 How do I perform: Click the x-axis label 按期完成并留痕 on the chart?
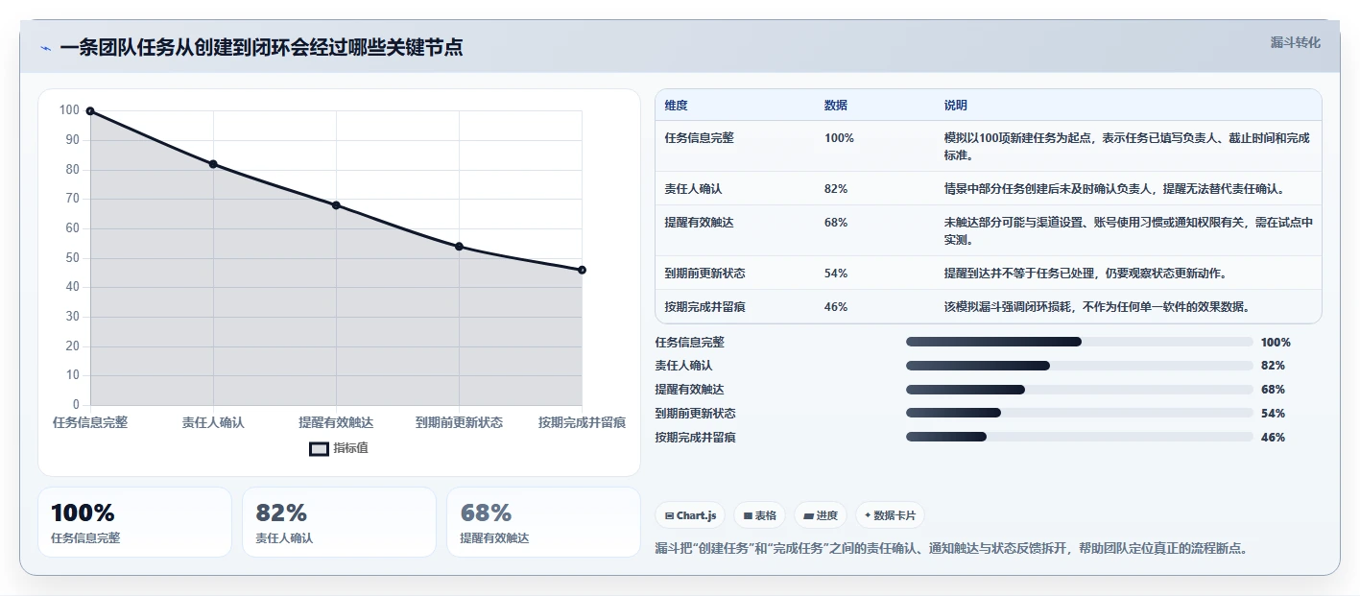click(x=582, y=422)
